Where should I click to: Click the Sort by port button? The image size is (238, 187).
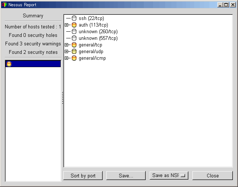(x=83, y=176)
